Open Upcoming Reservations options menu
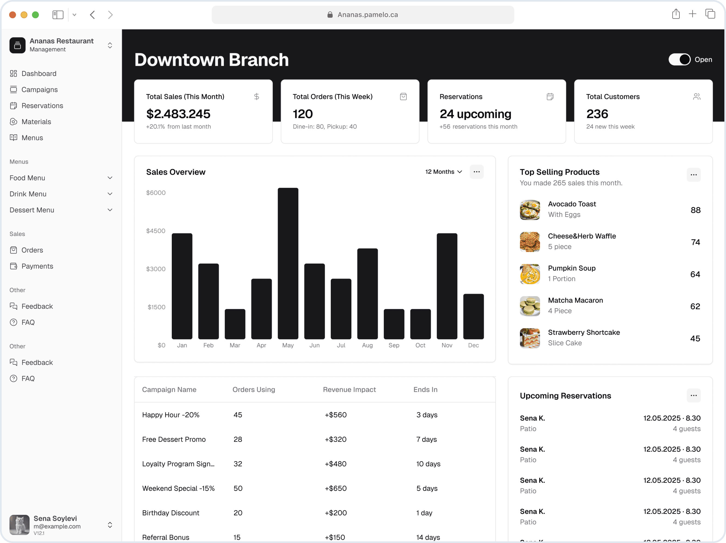Screen dimensions: 726x543 (x=694, y=395)
